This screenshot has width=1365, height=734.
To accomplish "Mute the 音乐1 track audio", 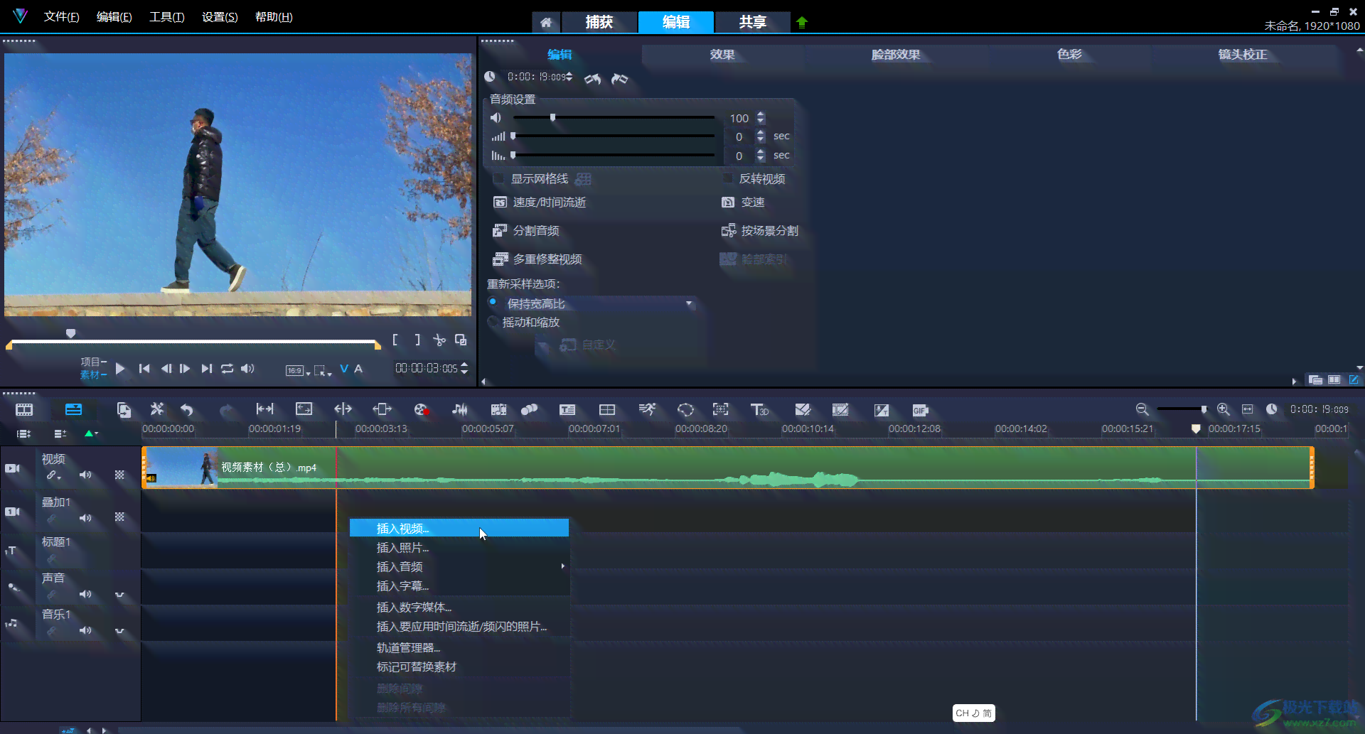I will [x=85, y=630].
